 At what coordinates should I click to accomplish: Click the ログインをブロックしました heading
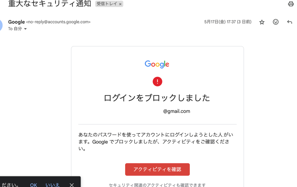[x=157, y=98]
